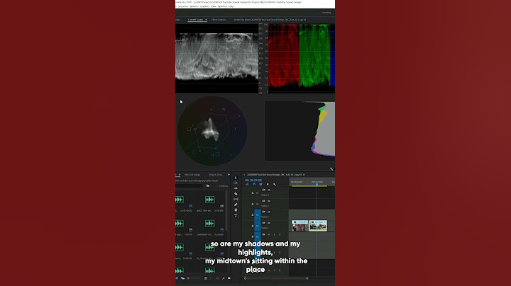This screenshot has height=286, width=511.
Task: Select the Ripple Edit tool
Action: click(236, 188)
